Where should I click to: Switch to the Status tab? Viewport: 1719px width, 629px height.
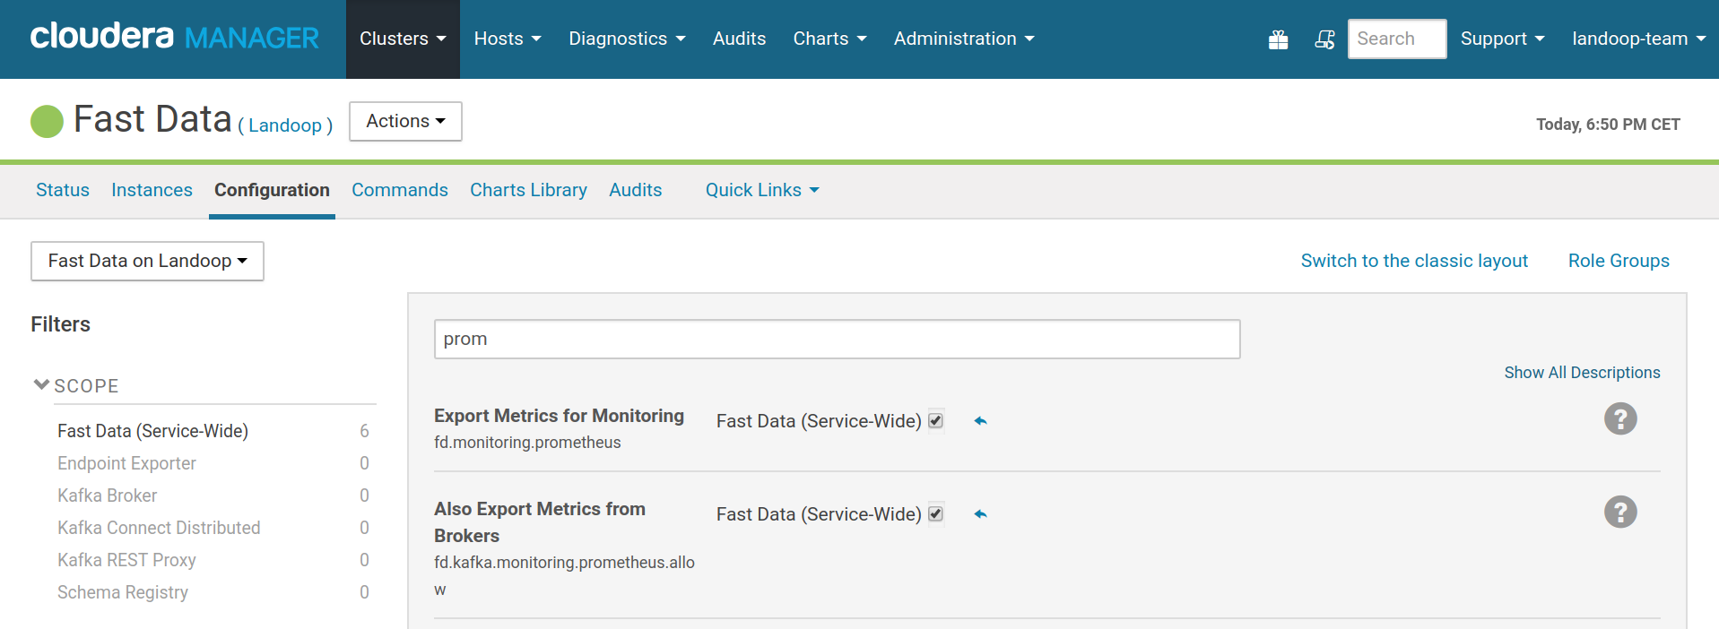click(x=63, y=190)
